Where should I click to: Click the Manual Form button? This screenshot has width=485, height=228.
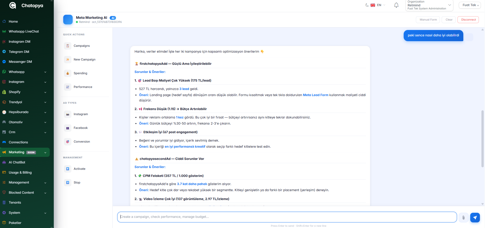pyautogui.click(x=428, y=20)
